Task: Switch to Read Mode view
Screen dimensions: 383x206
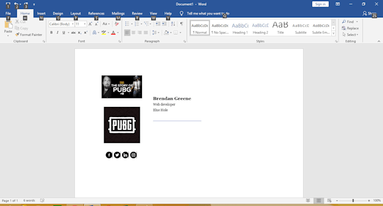Action: point(308,200)
